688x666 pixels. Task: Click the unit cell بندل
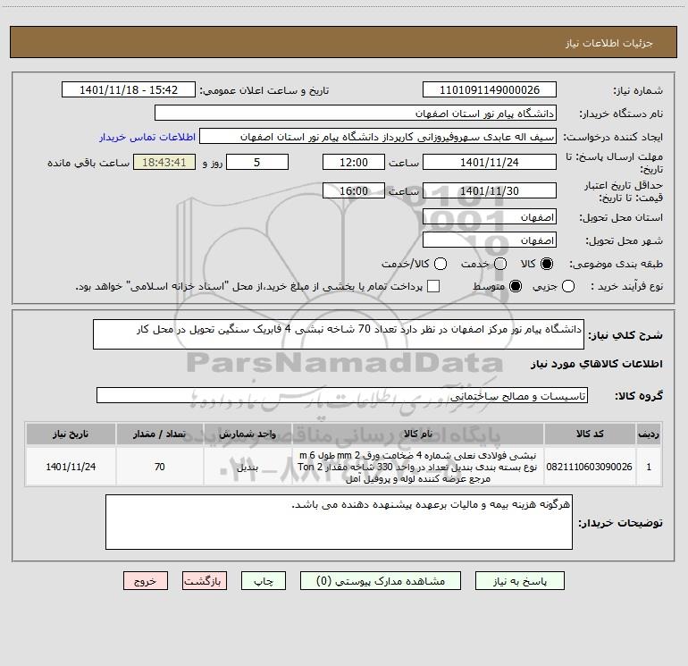[248, 467]
